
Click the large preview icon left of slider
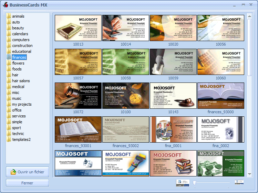click(x=183, y=183)
